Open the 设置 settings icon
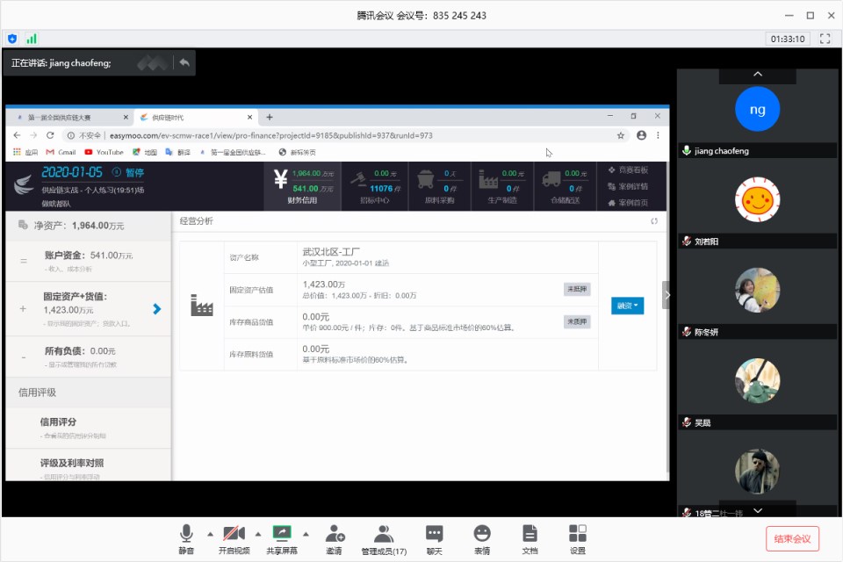 tap(577, 538)
